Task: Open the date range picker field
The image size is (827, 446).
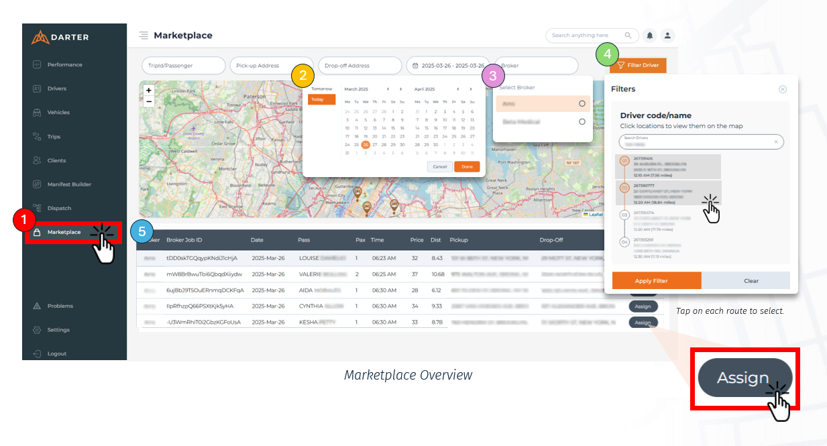Action: 447,66
